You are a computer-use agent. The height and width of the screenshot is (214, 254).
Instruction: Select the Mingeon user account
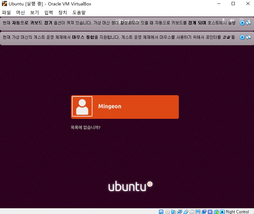click(125, 107)
